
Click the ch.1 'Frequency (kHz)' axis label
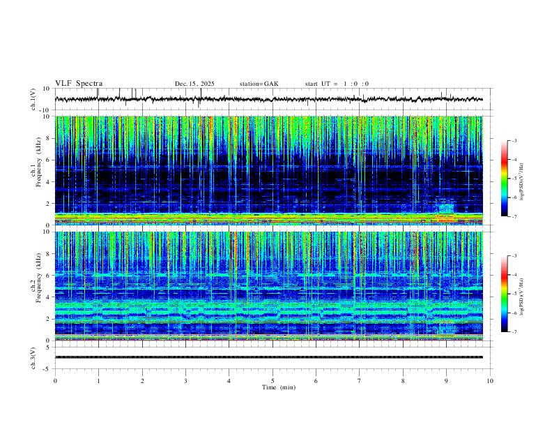38,162
